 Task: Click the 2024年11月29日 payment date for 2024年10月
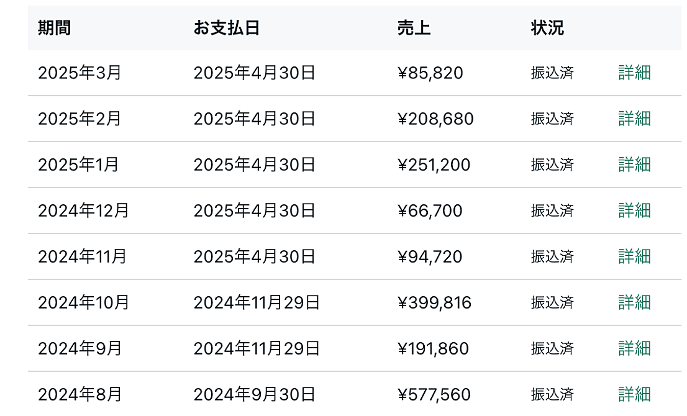point(257,302)
